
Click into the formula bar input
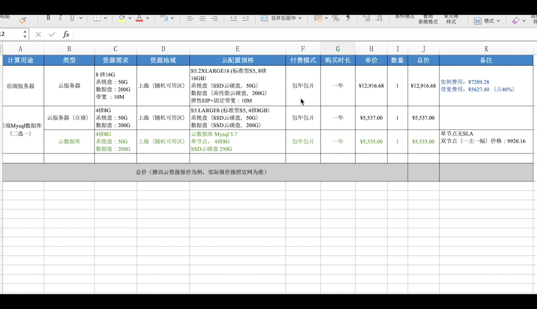305,34
